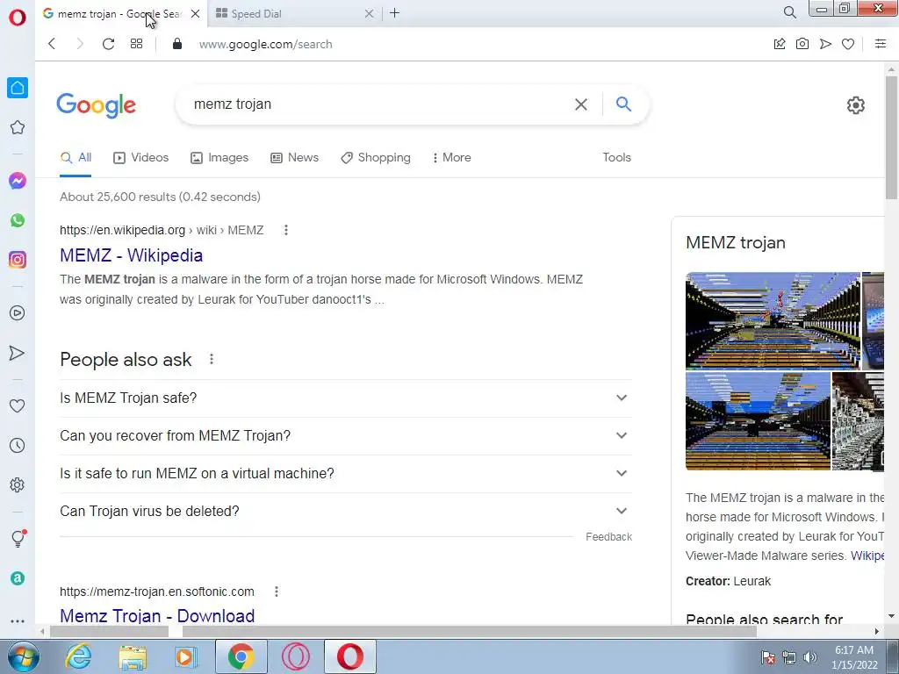899x674 pixels.
Task: Send page via My Flow toolbar icon
Action: click(x=825, y=44)
